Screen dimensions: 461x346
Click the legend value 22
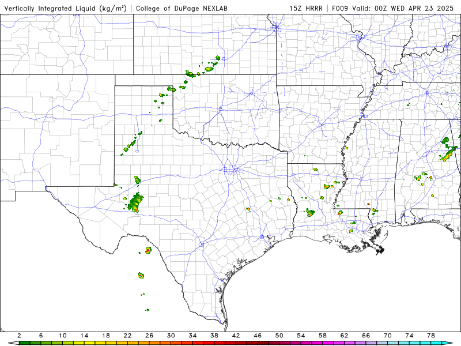point(127,336)
